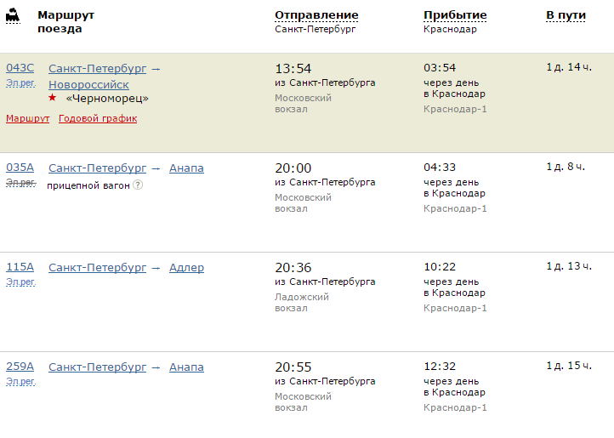Click Анапа destination for train 035А

186,168
